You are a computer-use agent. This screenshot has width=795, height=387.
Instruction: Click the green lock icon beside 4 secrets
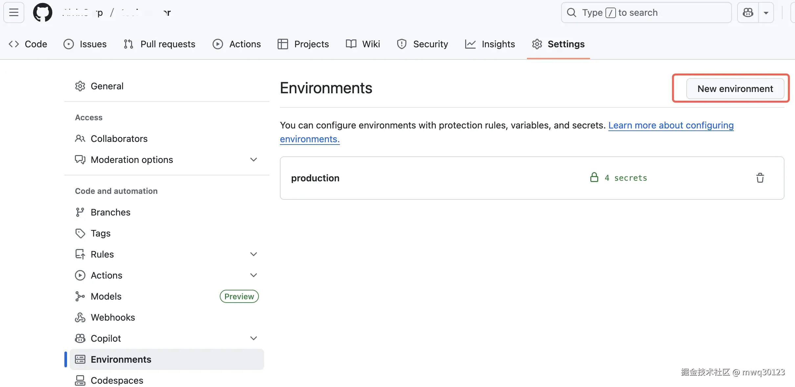click(x=594, y=177)
